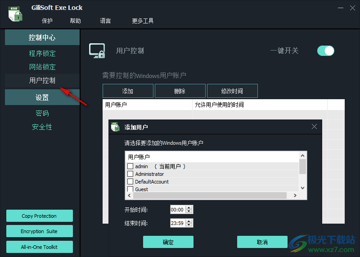Increase the 结束时间 value with up arrow
Image resolution: width=360 pixels, height=257 pixels.
pos(189,221)
